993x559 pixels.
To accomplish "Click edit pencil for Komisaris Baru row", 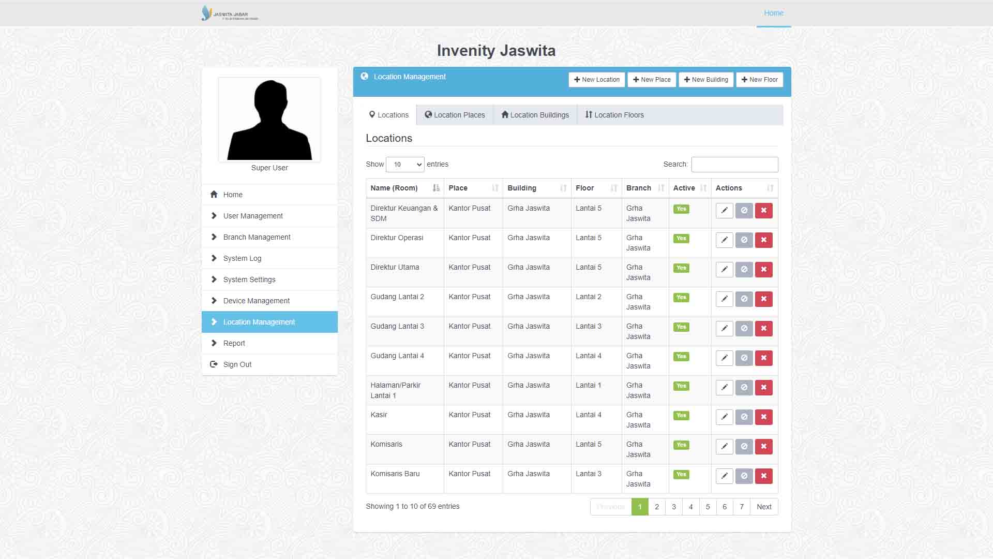I will coord(724,476).
